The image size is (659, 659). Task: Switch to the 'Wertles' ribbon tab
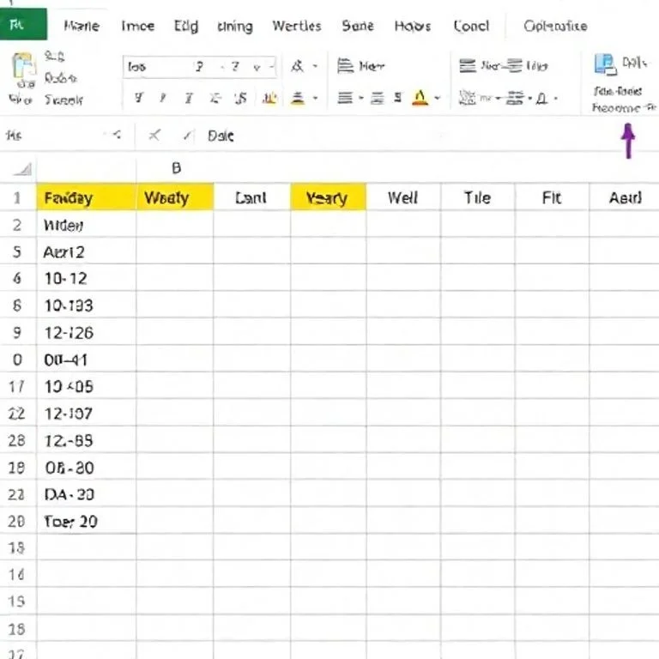coord(297,26)
